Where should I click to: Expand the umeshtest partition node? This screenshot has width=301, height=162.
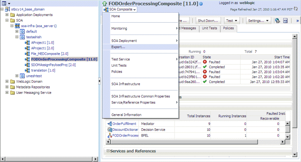(17, 76)
